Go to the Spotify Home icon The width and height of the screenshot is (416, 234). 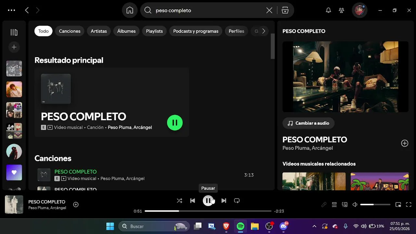(130, 10)
